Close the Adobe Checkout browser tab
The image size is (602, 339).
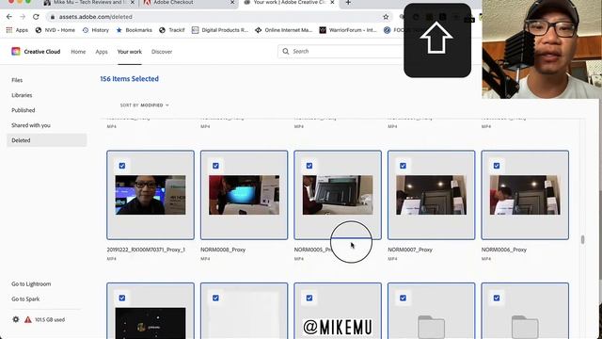[232, 2]
